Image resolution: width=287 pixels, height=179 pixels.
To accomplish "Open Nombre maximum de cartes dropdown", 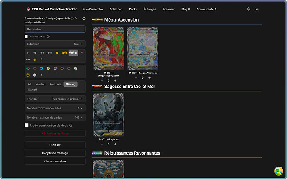I will pyautogui.click(x=55, y=117).
